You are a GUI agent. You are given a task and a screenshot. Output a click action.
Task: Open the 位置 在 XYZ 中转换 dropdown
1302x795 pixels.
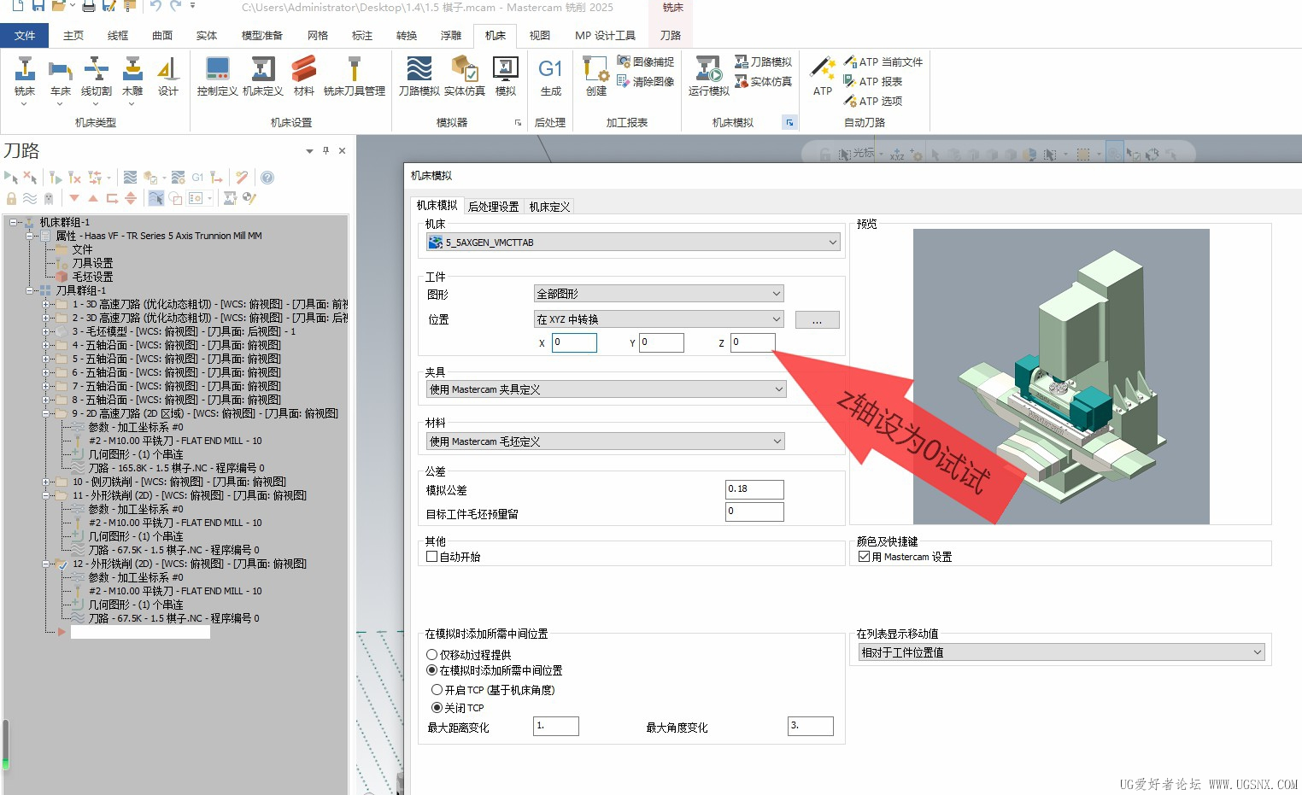click(x=659, y=319)
